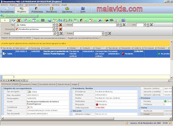This screenshot has width=173, height=126.
Task: Switch to the Notas tab
Action: pos(35,84)
